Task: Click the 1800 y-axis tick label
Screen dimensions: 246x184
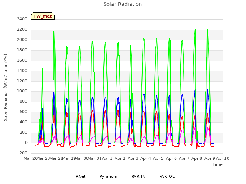Action: [x=22, y=50]
